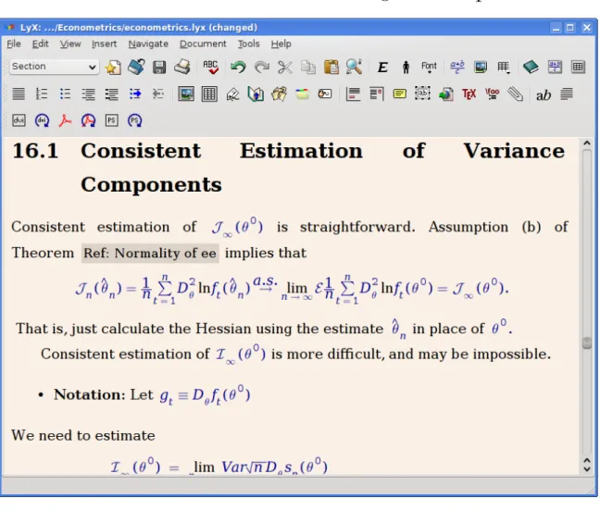Print the document using printer icon
Viewport: 600px width, 511px height.
pyautogui.click(x=182, y=67)
